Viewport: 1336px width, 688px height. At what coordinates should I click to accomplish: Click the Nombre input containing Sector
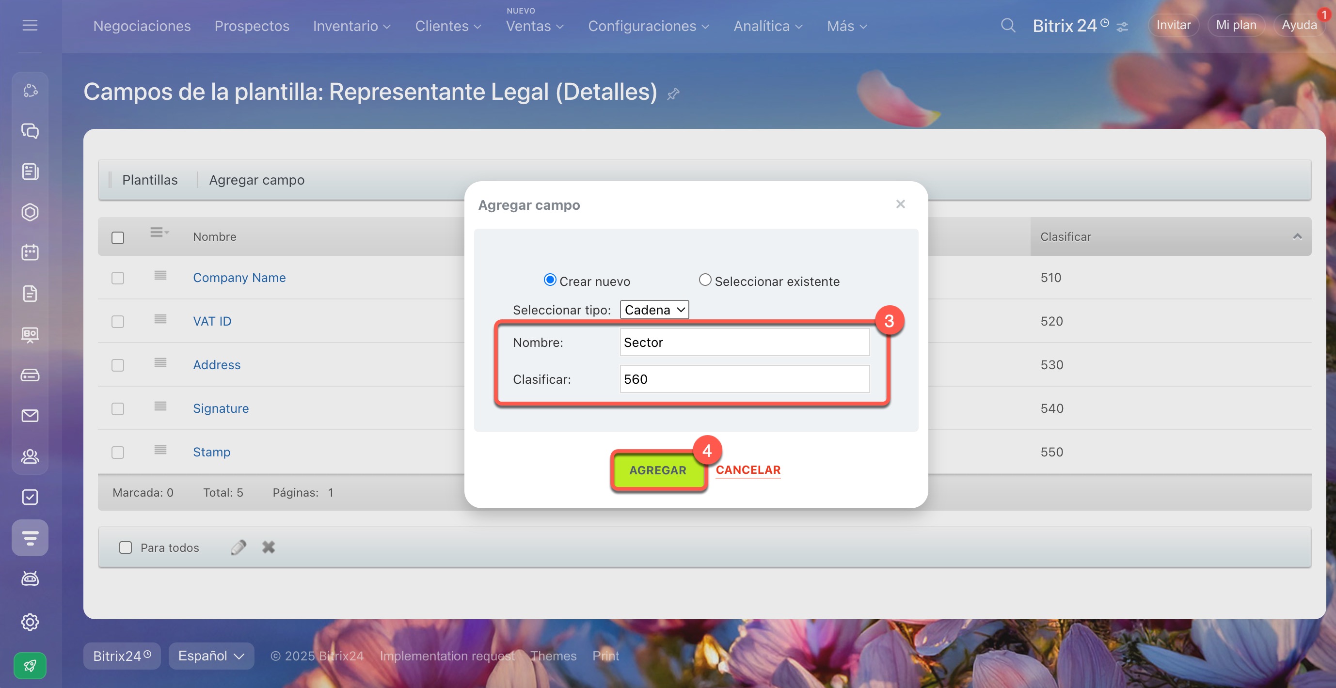pos(744,342)
